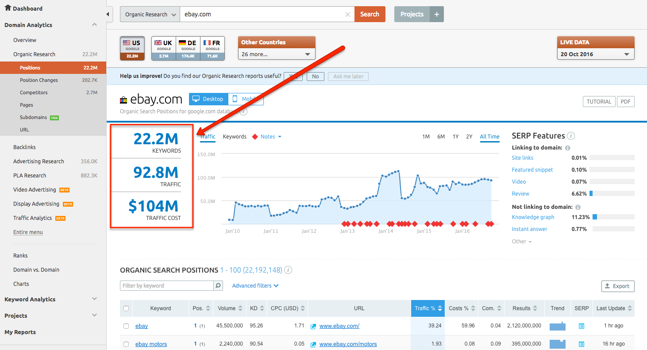The height and width of the screenshot is (350, 647).
Task: Click in the Filter by keyword field
Action: tap(167, 286)
